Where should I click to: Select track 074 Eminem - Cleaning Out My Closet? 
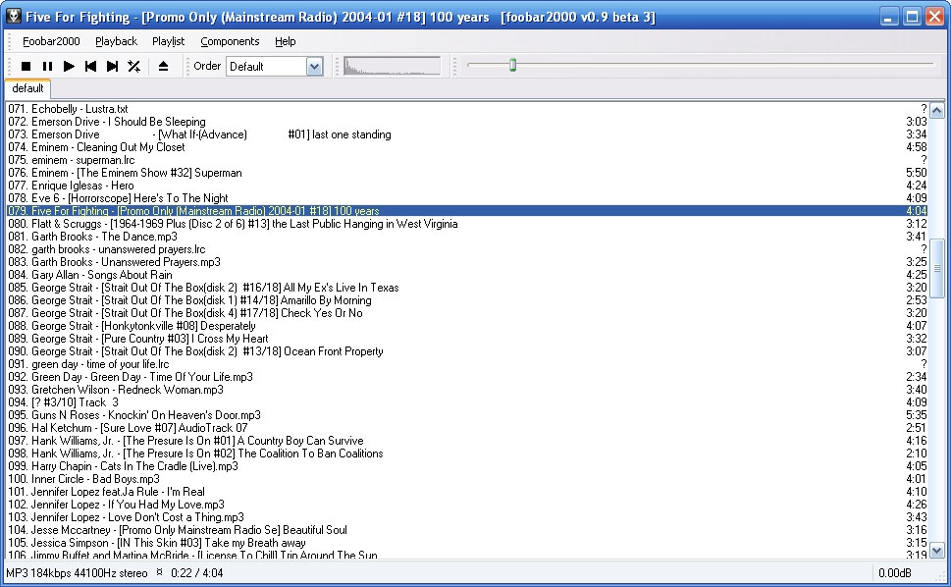[x=466, y=147]
